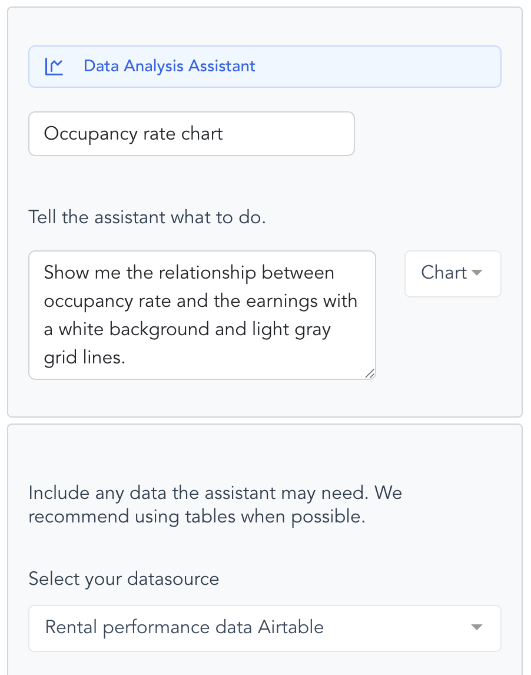Place cursor after the word 'chart' in title field
Screen dimensions: 531x675
point(223,134)
